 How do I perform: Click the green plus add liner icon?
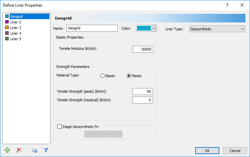coord(7,150)
